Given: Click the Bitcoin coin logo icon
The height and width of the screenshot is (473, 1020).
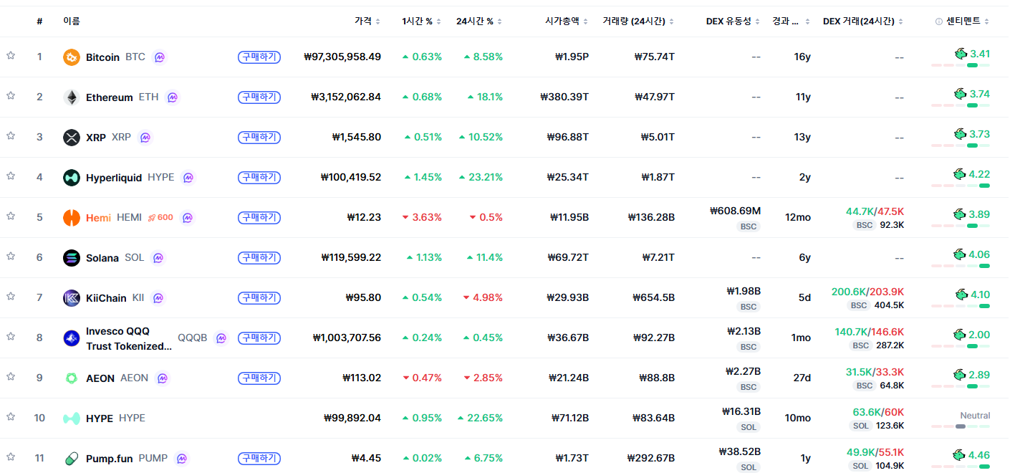Looking at the screenshot, I should click(72, 57).
